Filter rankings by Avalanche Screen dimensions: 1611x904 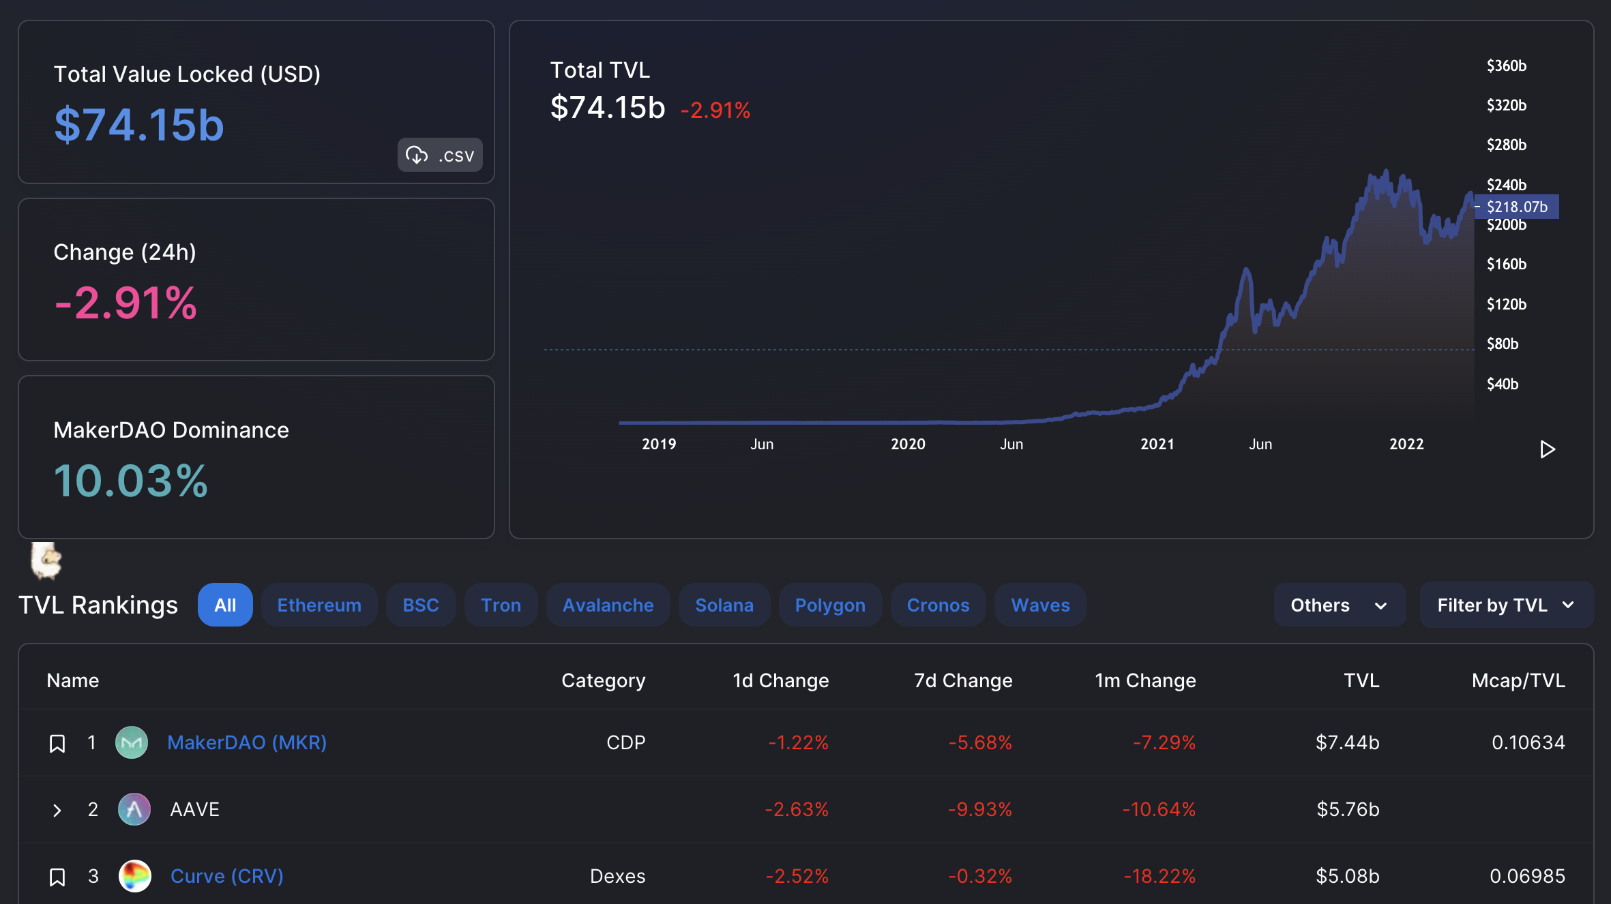608,605
